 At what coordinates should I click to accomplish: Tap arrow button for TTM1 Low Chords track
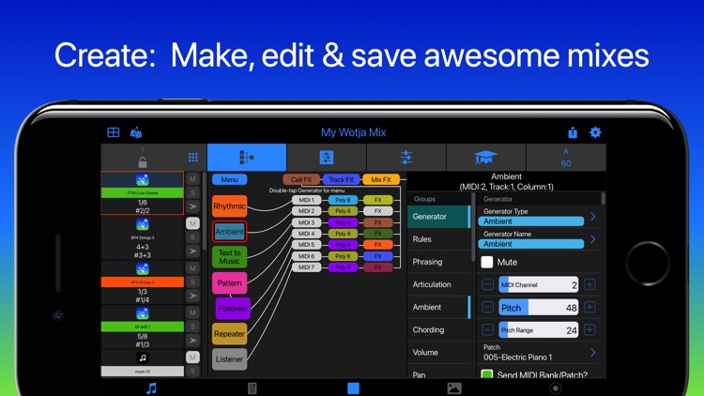(x=192, y=206)
